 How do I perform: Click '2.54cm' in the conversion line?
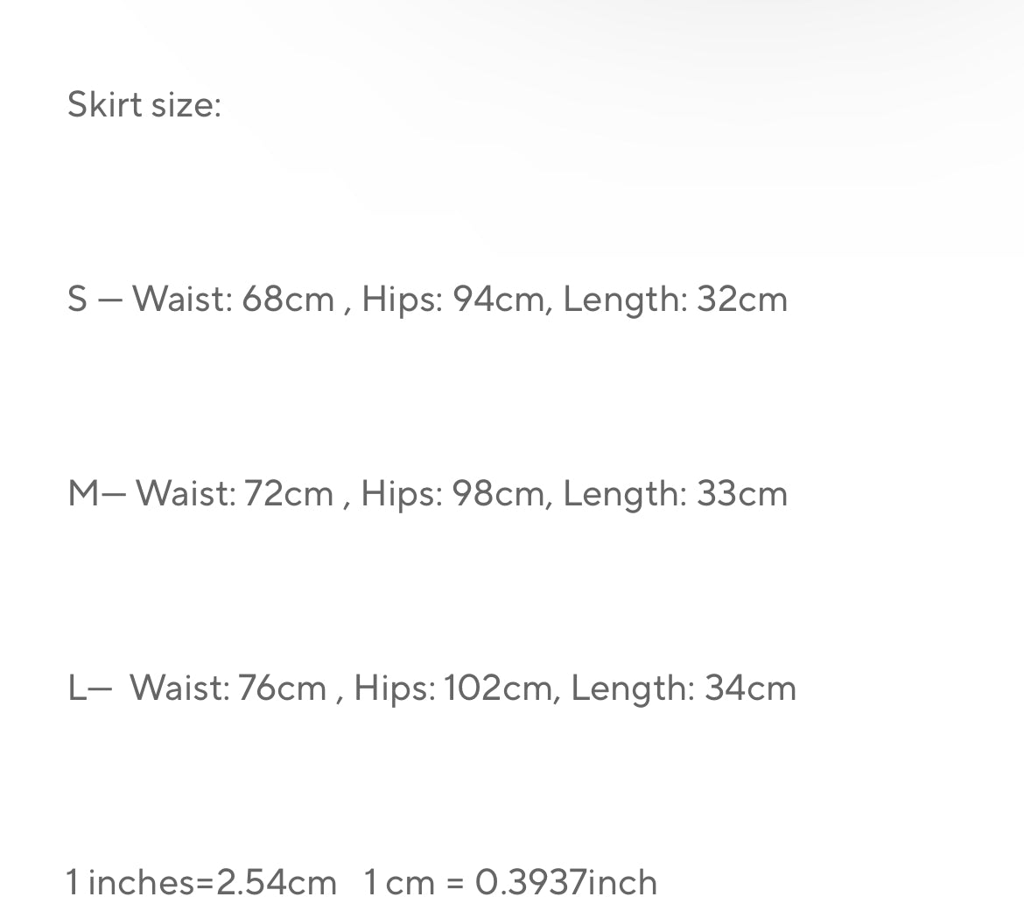(277, 882)
